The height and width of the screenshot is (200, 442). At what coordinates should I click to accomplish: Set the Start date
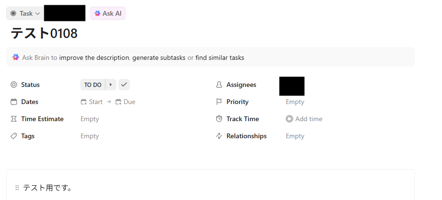coord(92,102)
